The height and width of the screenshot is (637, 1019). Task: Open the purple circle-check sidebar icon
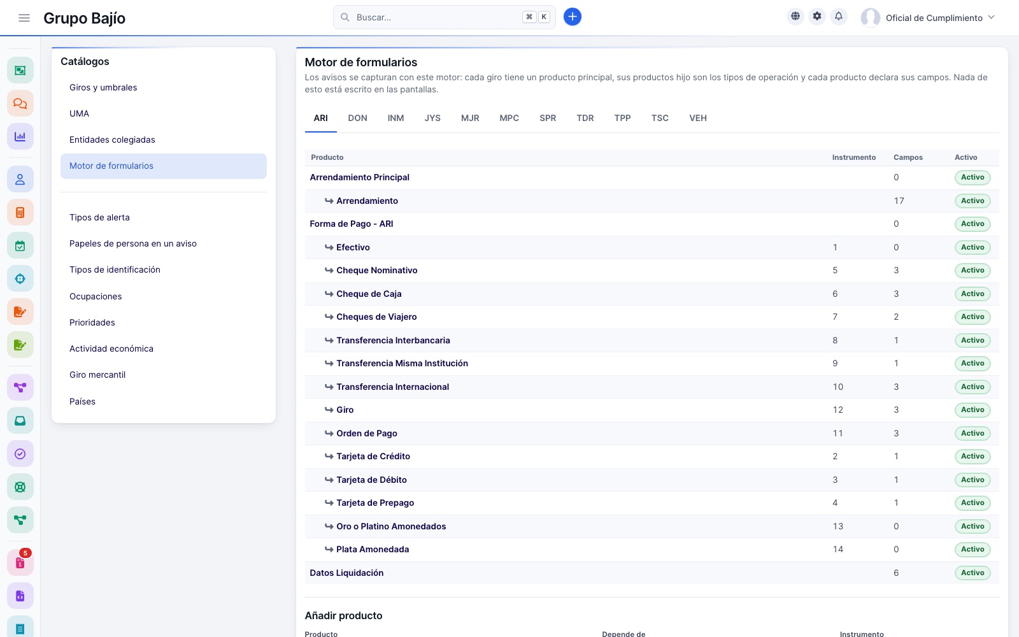pos(20,454)
